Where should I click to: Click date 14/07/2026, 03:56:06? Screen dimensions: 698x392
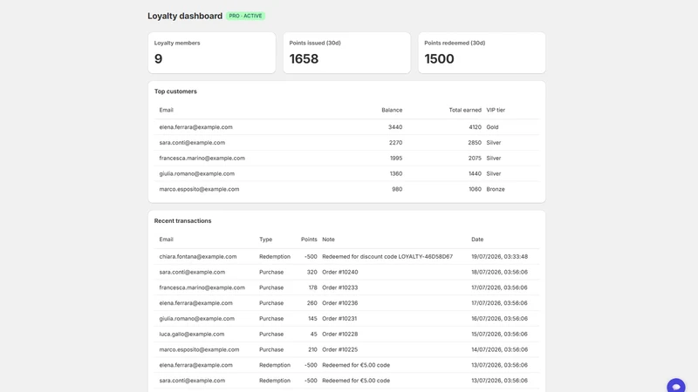pos(499,350)
